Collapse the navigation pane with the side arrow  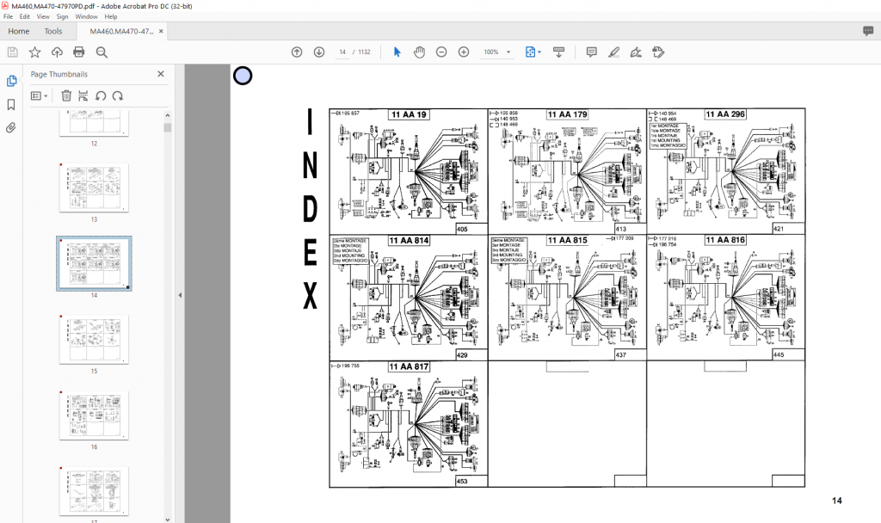180,295
